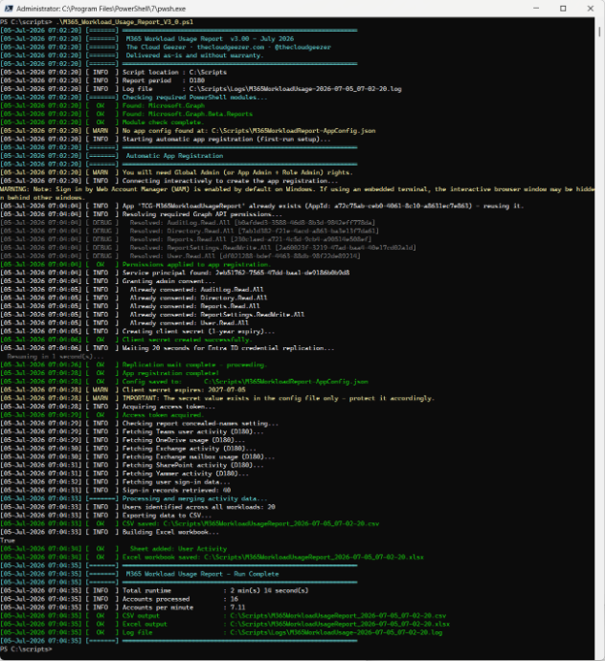Viewport: 605px width, 661px height.
Task: Click the 'IMPORTANT: The secret value exists' warning
Action: (278, 398)
